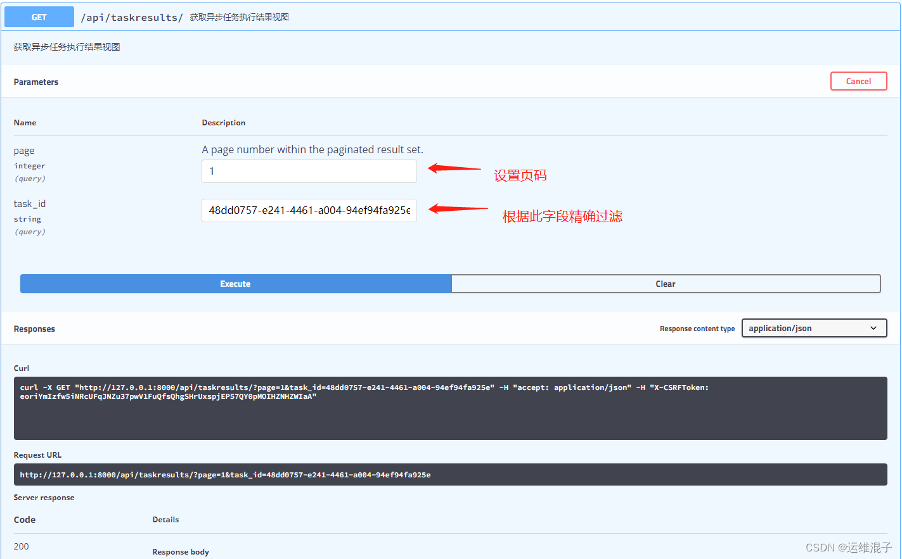This screenshot has height=559, width=902.
Task: Click the 'Curl' label
Action: pos(22,368)
